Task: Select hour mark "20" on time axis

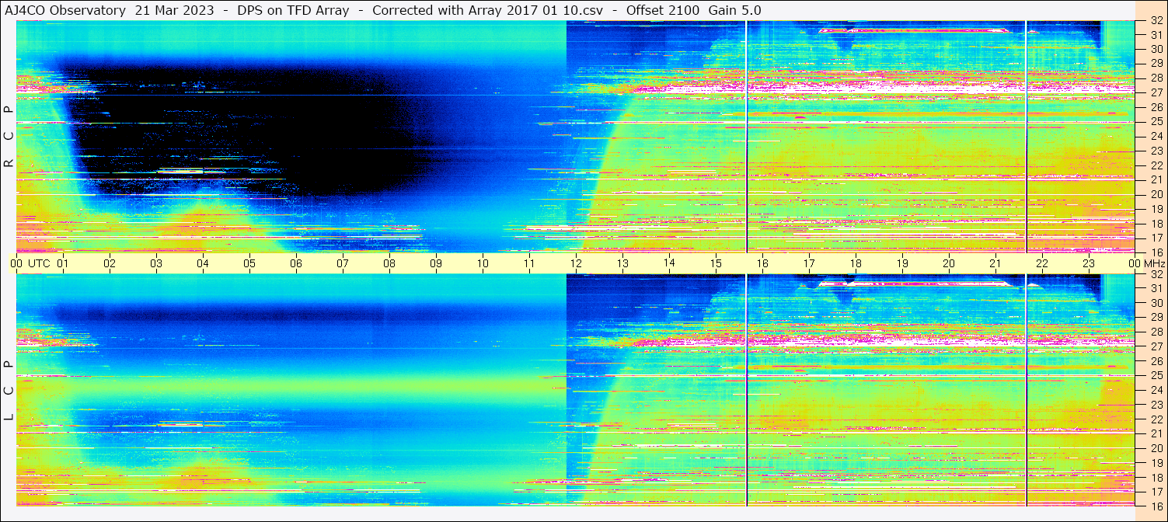Action: point(949,263)
